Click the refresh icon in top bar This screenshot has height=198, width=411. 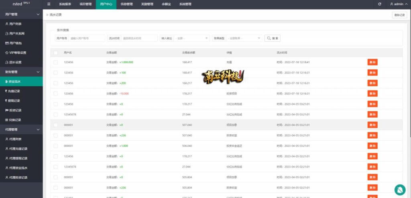click(380, 4)
